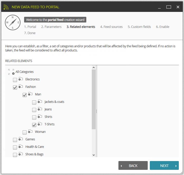This screenshot has height=175, width=184.
Task: Check the Shirts checkbox
Action: tap(34, 117)
